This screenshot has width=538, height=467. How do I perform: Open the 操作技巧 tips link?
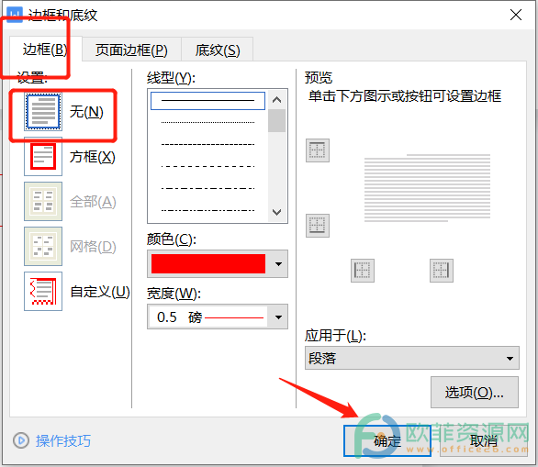(63, 440)
